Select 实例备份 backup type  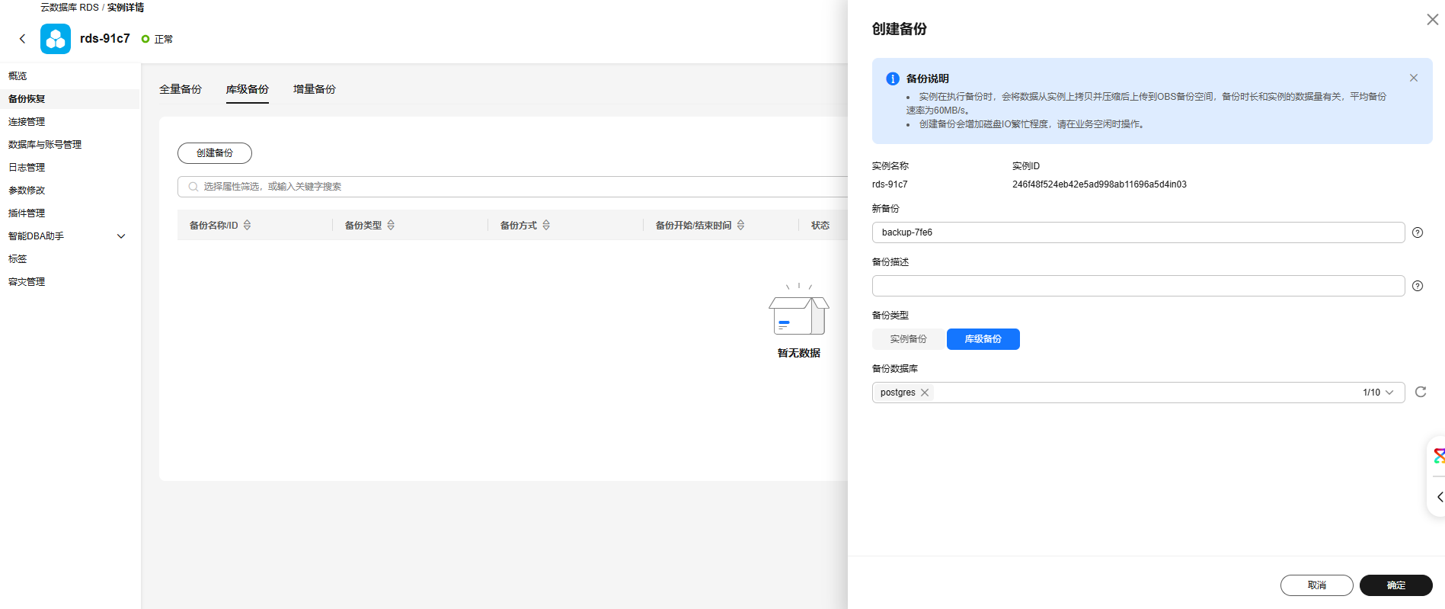908,339
